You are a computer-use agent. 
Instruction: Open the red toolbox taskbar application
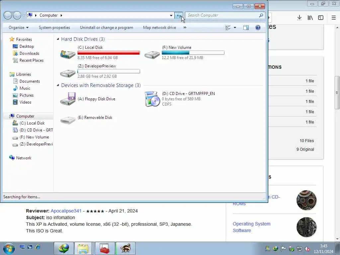(x=105, y=248)
